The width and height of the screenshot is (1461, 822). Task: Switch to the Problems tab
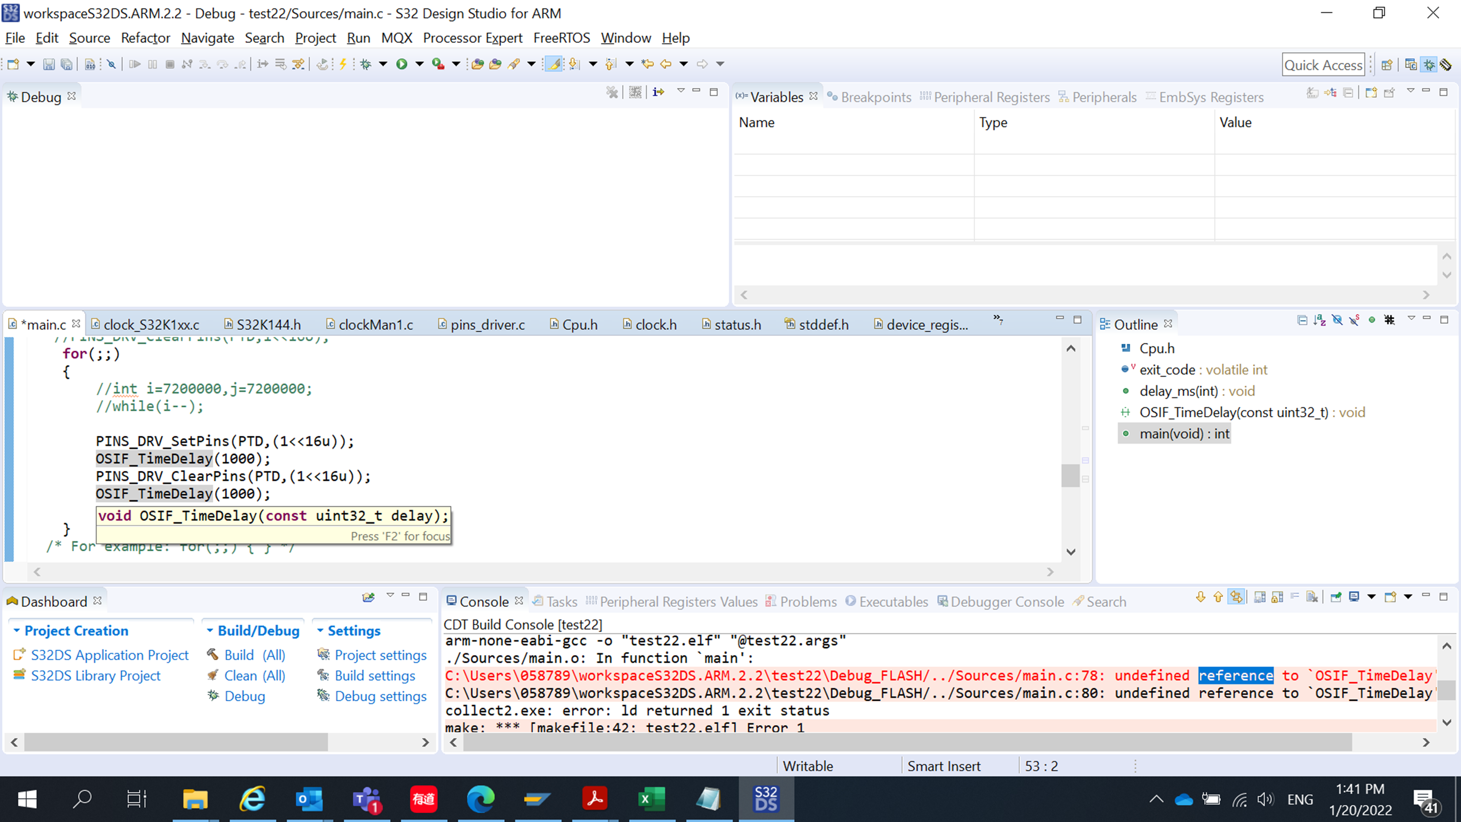click(808, 601)
